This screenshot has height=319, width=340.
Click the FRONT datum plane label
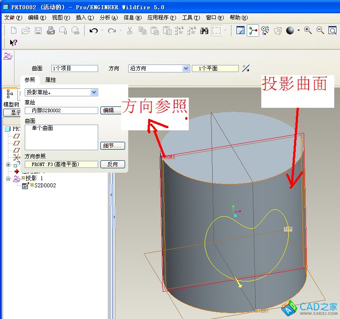click(x=169, y=157)
